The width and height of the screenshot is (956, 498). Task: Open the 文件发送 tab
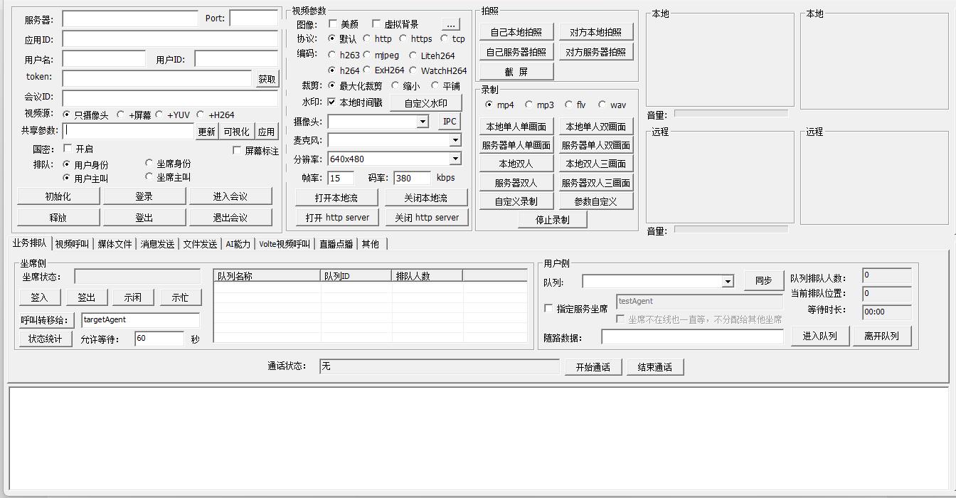pos(200,244)
